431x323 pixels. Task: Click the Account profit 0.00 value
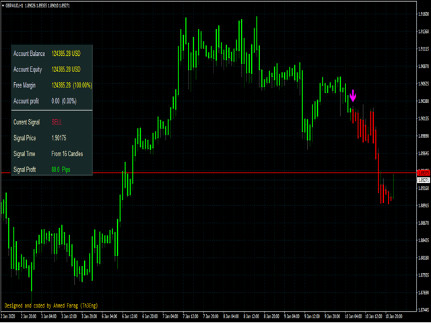tap(65, 101)
